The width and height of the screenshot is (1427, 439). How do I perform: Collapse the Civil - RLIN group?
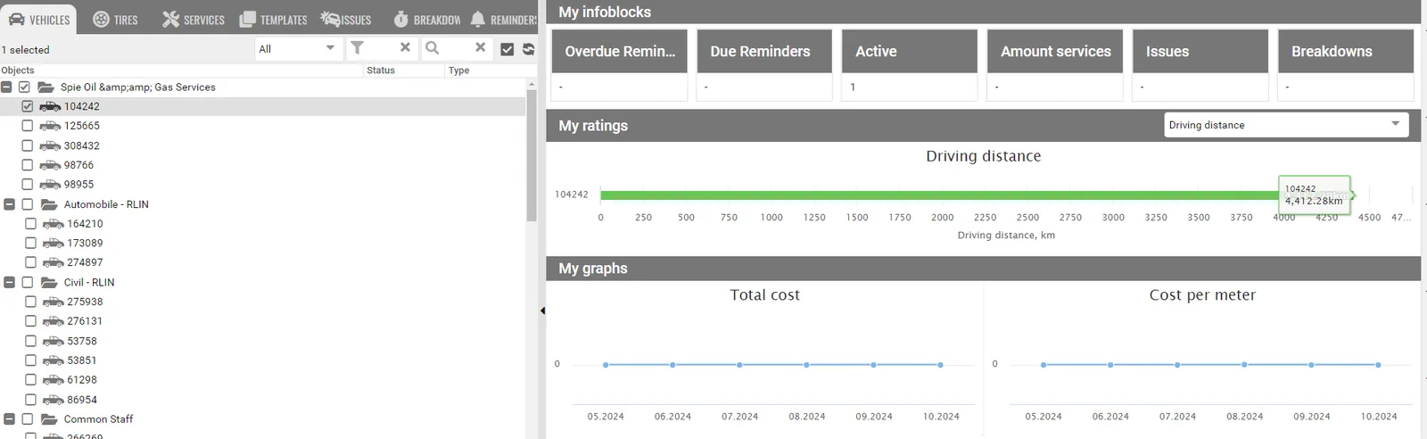10,282
